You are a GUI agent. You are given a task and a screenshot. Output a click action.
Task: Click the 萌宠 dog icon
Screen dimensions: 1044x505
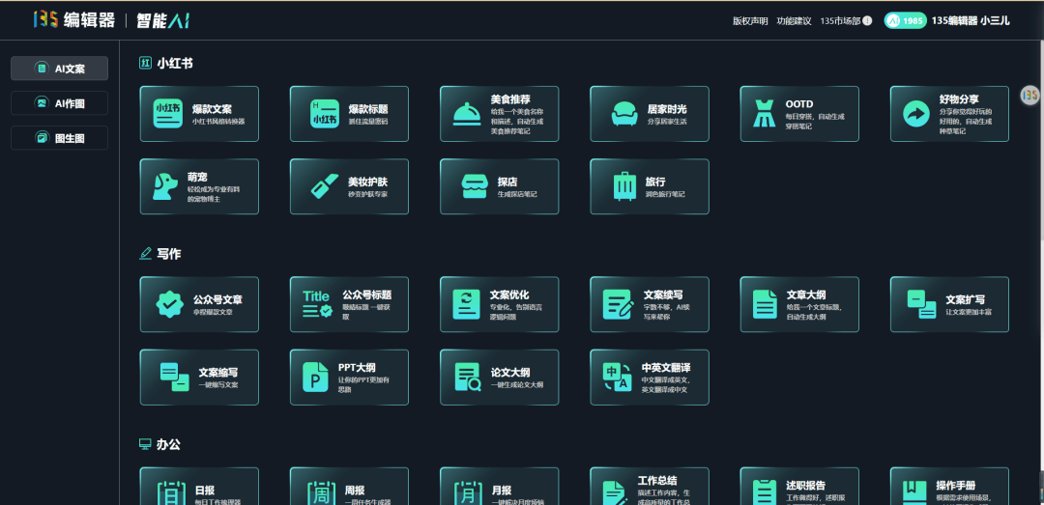coord(163,186)
